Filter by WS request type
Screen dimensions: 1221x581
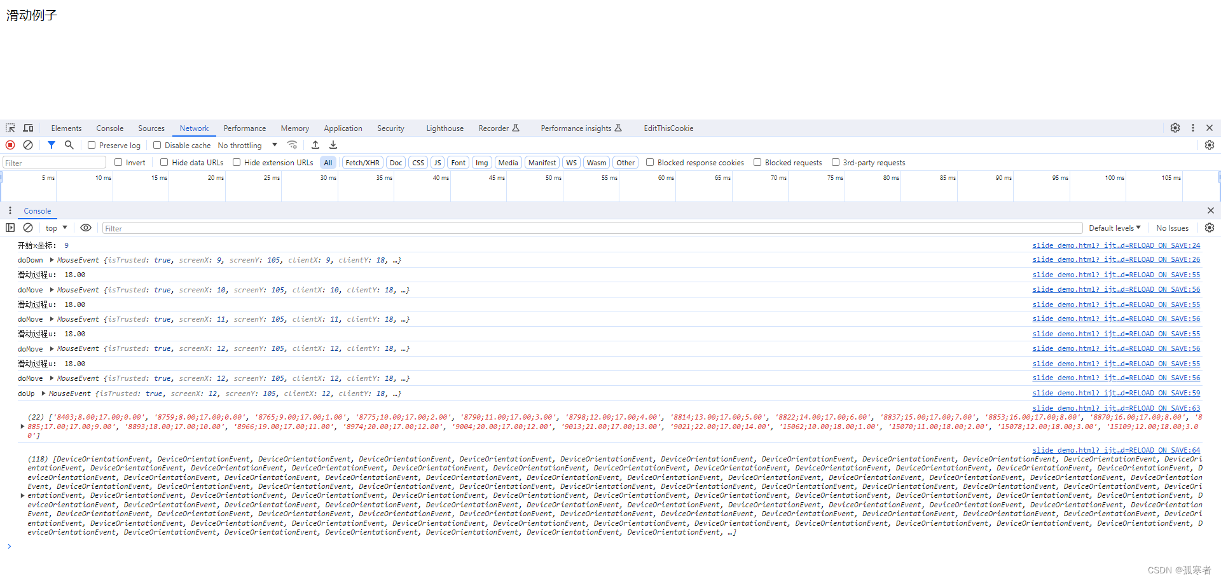click(572, 163)
